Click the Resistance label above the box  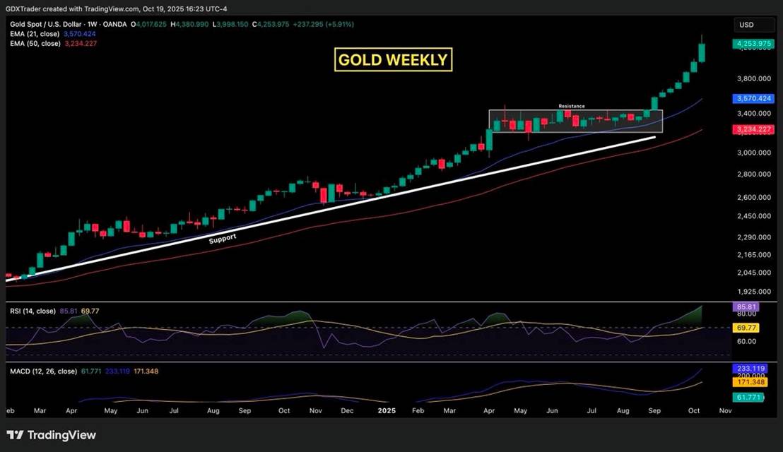tap(571, 106)
